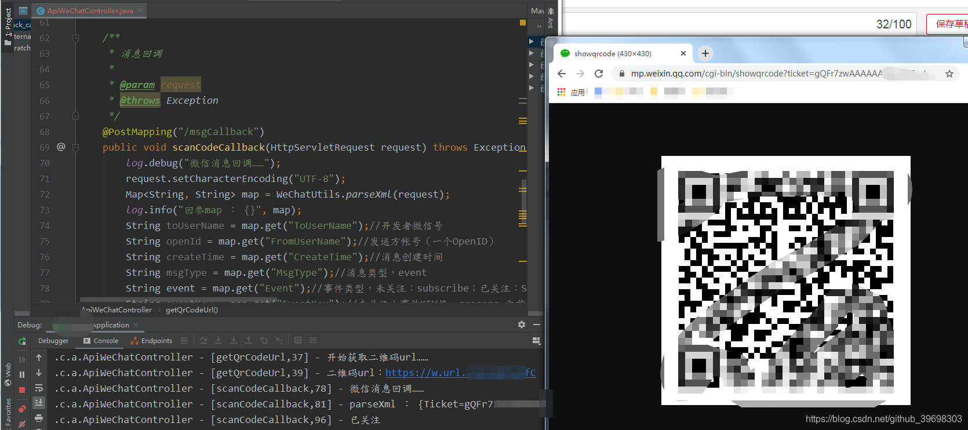Click the WeChat QR code image
This screenshot has width=968, height=430.
pyautogui.click(x=786, y=280)
